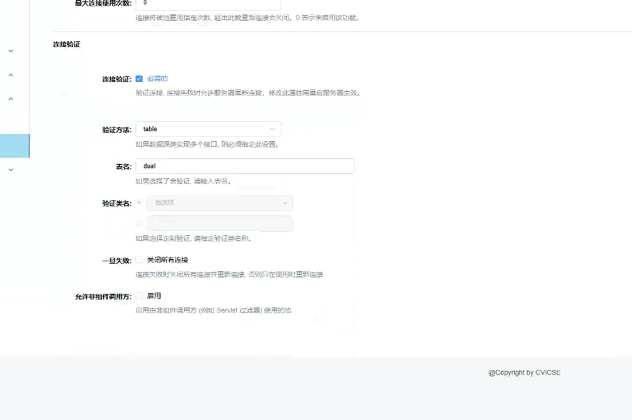Expand the bottom sidebar chevron
632x420 pixels.
(x=10, y=170)
